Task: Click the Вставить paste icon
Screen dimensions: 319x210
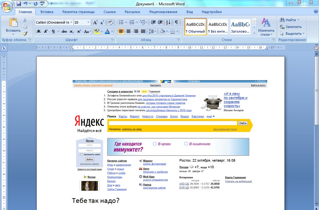Action: tap(13, 22)
